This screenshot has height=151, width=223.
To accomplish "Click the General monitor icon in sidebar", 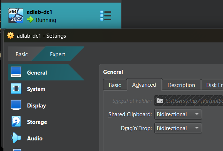I will [16, 72].
